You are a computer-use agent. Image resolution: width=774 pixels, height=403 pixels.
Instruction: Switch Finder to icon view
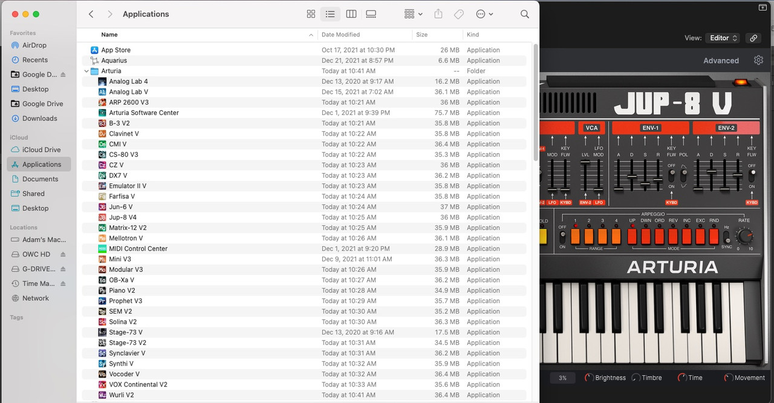point(311,14)
